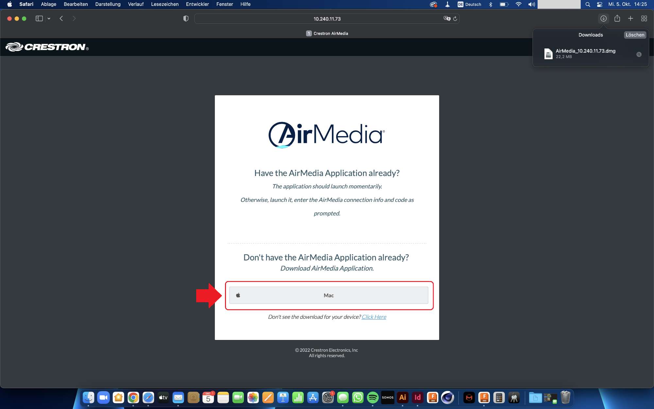Follow the Click Here link
Viewport: 654px width, 409px height.
(374, 317)
